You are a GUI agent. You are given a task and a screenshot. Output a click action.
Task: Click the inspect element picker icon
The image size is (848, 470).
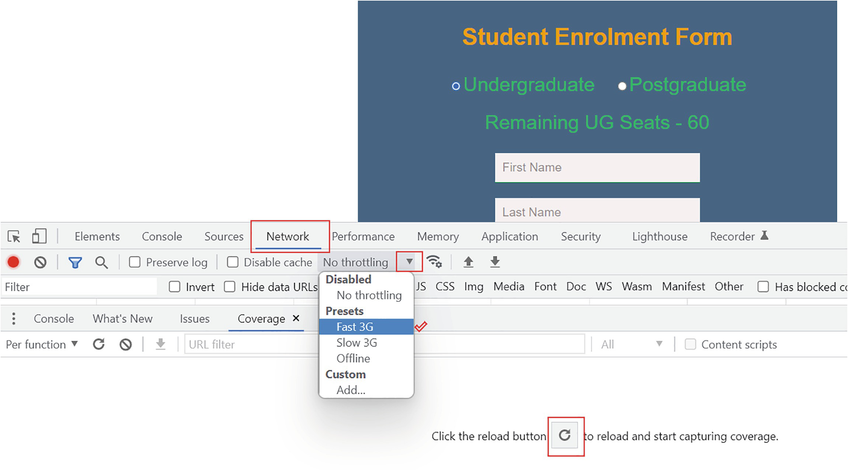point(14,236)
